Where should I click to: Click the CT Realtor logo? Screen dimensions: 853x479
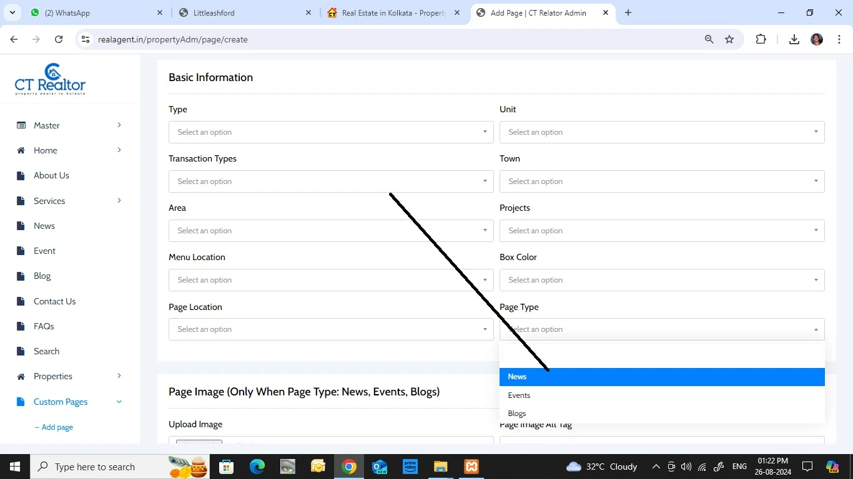click(51, 79)
